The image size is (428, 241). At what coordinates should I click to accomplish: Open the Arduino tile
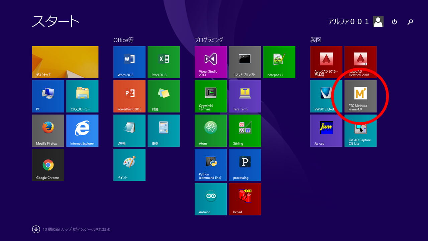point(211,199)
